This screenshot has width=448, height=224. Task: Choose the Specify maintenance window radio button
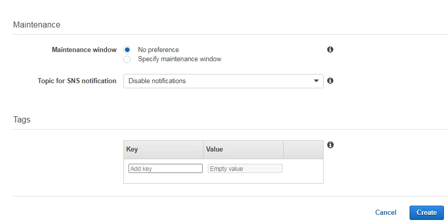(127, 59)
